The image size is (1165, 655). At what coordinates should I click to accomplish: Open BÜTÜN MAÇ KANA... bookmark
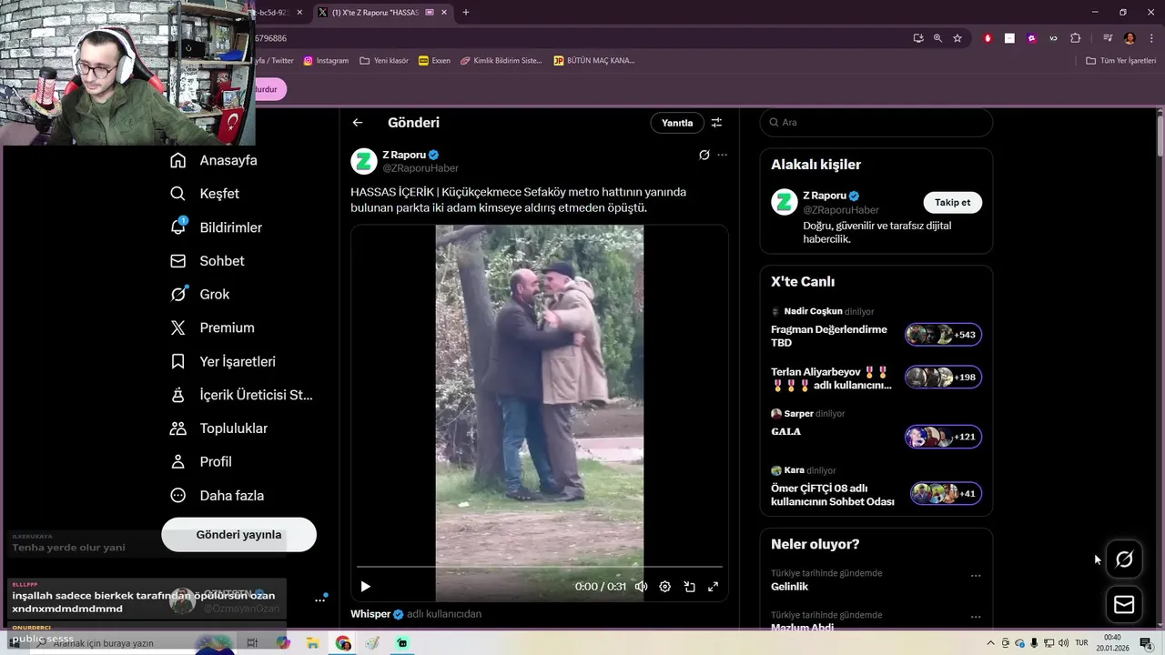coord(594,61)
